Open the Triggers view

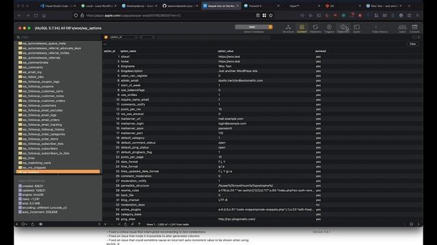(x=329, y=28)
